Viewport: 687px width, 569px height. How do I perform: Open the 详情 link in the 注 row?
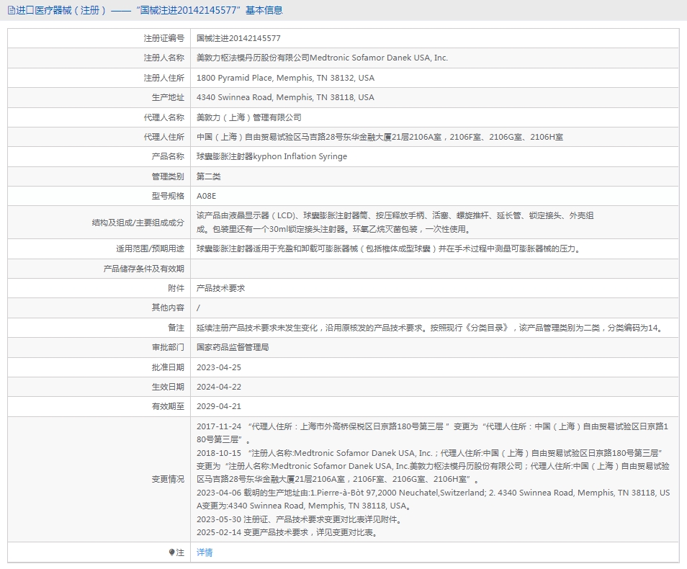pyautogui.click(x=205, y=552)
